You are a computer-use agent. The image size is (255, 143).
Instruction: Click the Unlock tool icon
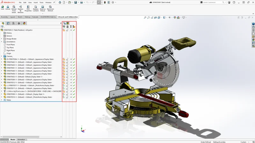[x=8, y=7]
